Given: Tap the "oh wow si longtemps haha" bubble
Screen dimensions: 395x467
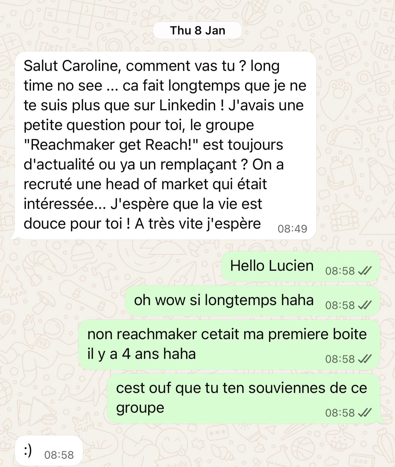Looking at the screenshot, I should (x=253, y=301).
